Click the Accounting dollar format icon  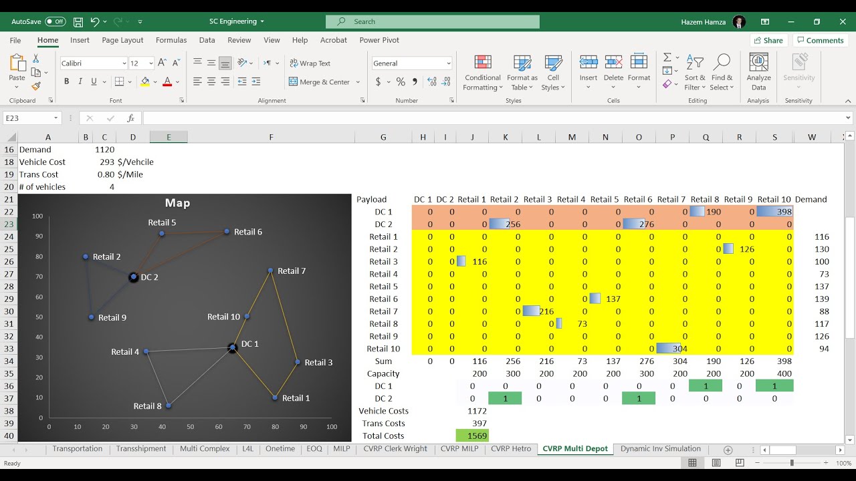click(379, 82)
